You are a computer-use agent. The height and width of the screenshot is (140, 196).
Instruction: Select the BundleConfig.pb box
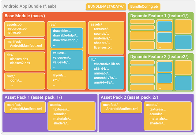[x=144, y=7]
